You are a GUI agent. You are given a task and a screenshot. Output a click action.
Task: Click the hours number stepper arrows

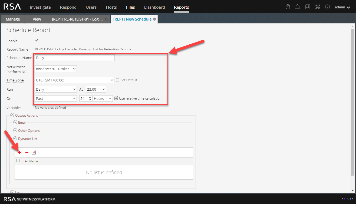(90, 98)
